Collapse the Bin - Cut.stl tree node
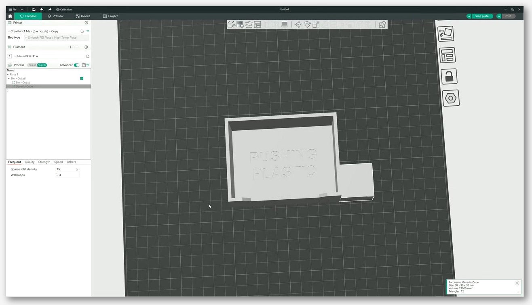This screenshot has height=305, width=532. pyautogui.click(x=9, y=78)
